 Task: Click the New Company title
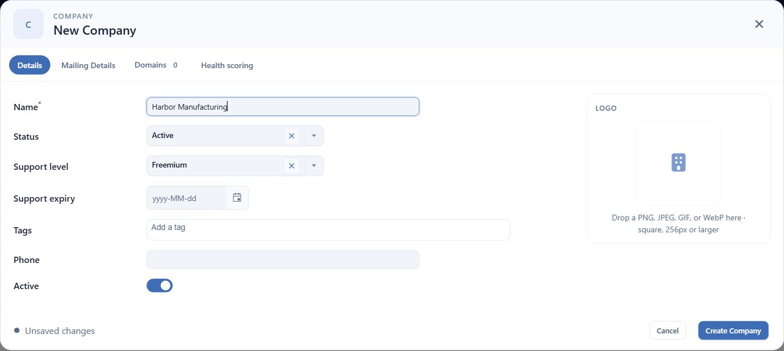click(x=95, y=31)
